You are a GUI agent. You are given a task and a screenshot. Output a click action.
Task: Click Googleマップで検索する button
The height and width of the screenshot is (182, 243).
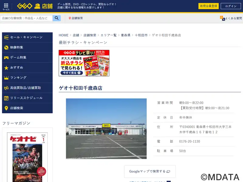149,171
